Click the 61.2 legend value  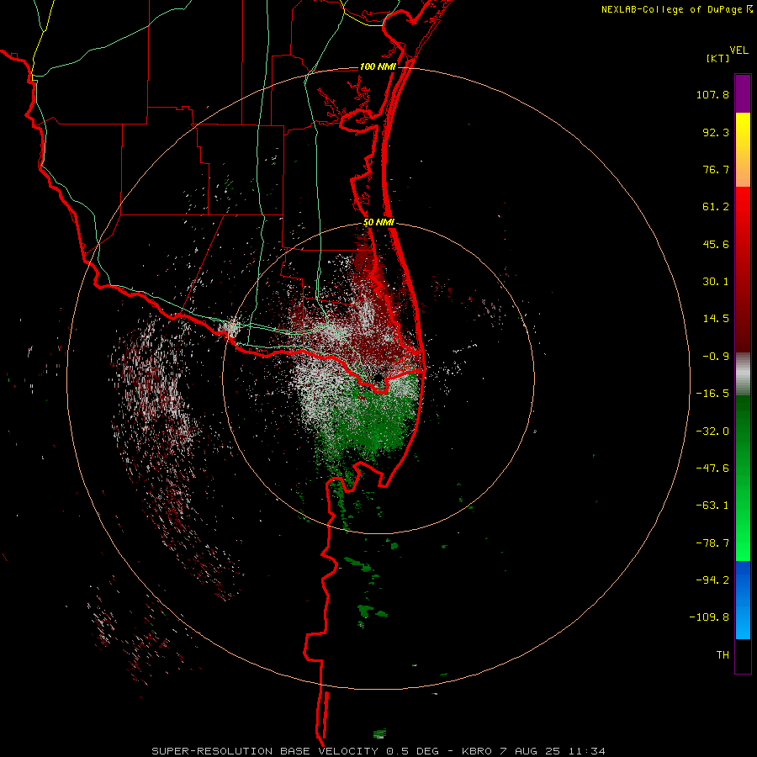tap(716, 207)
